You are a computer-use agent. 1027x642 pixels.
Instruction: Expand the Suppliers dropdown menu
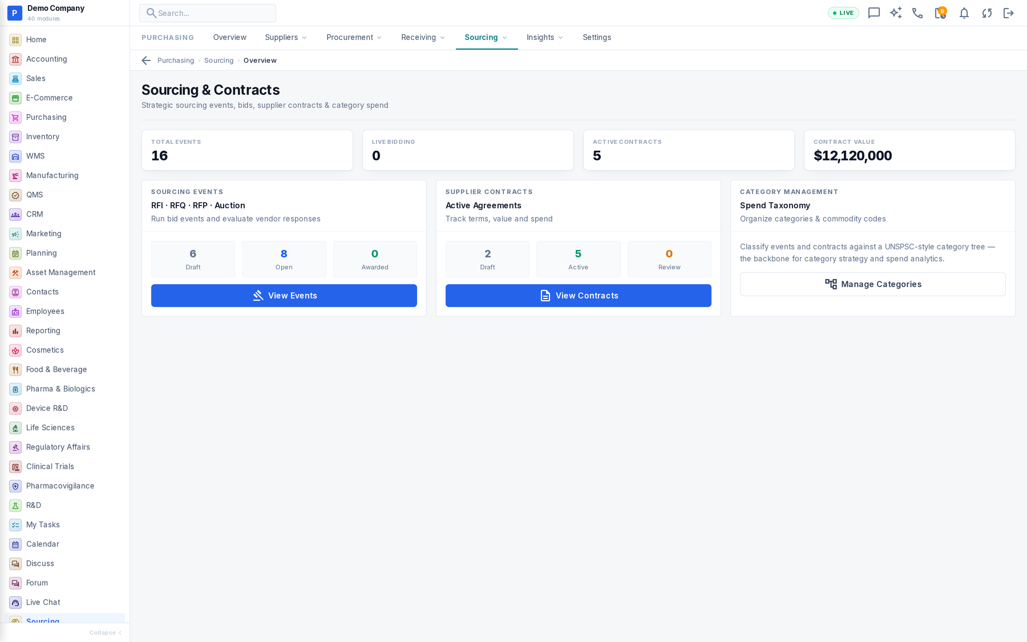pyautogui.click(x=286, y=38)
